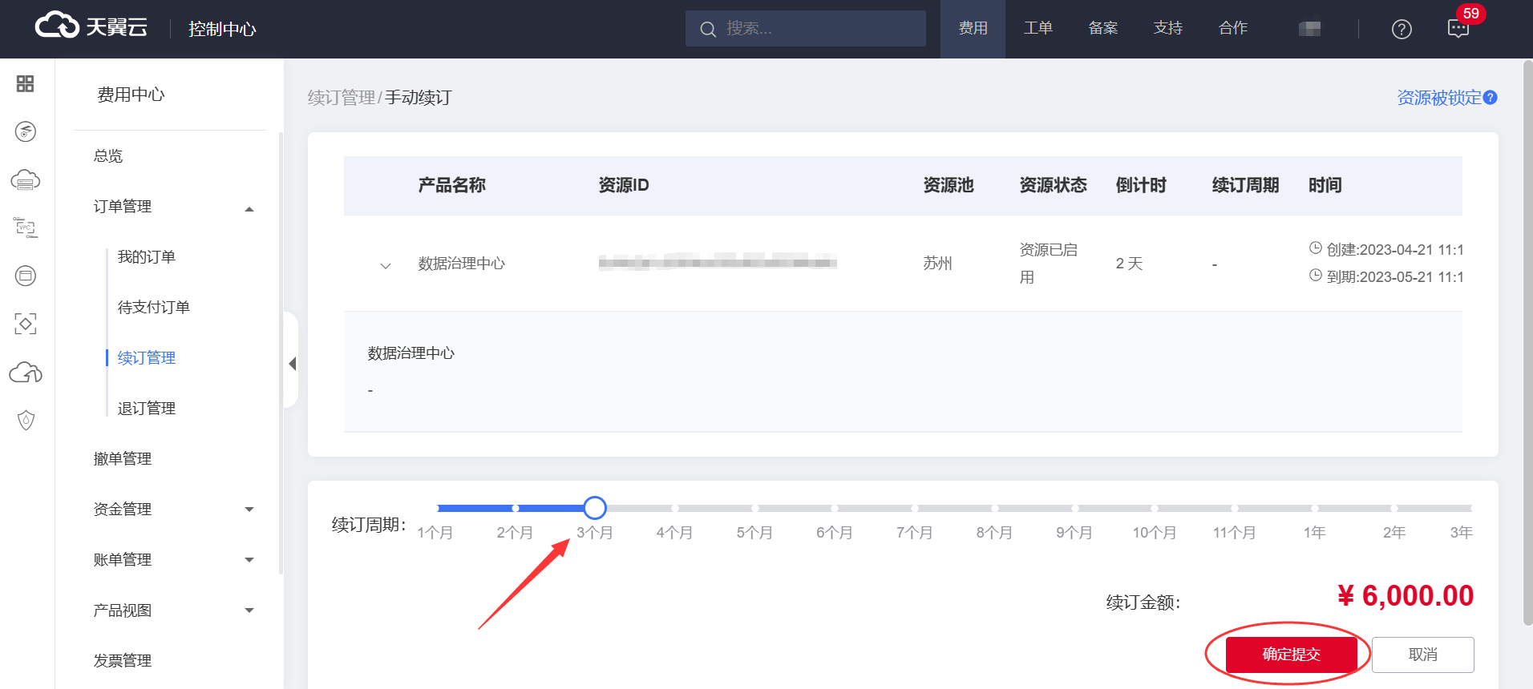1533x689 pixels.
Task: Select 退订管理 in the sidebar
Action: point(147,409)
